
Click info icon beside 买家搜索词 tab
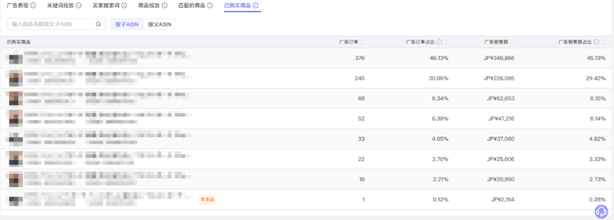click(x=124, y=5)
